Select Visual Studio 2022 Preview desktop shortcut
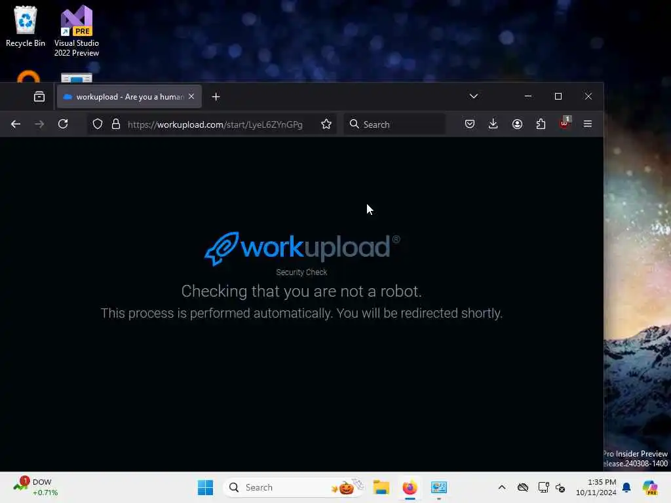671x503 pixels. coord(77,31)
